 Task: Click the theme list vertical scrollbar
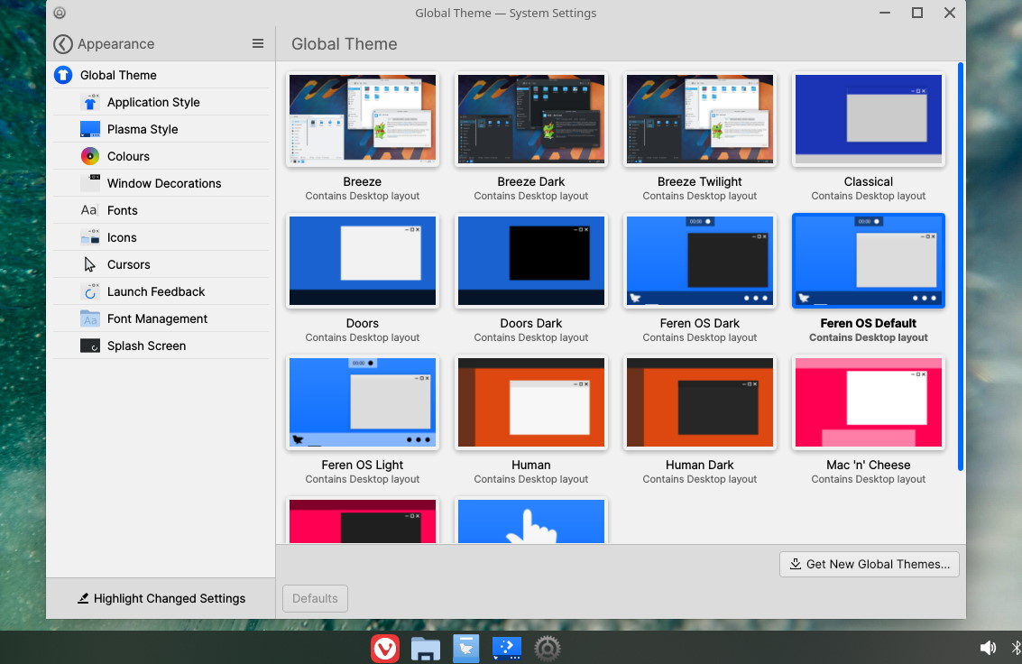click(961, 266)
